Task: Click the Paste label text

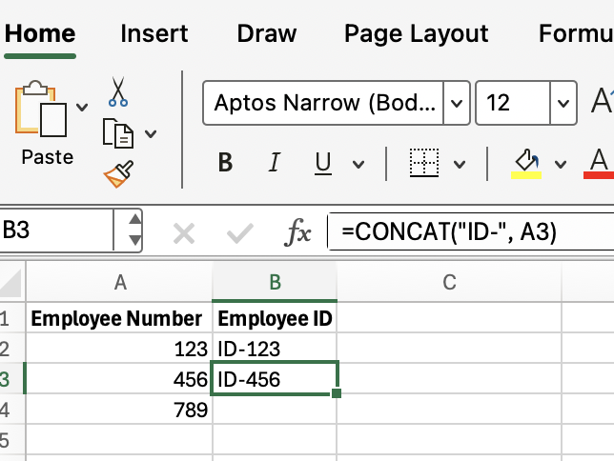Action: pos(48,157)
